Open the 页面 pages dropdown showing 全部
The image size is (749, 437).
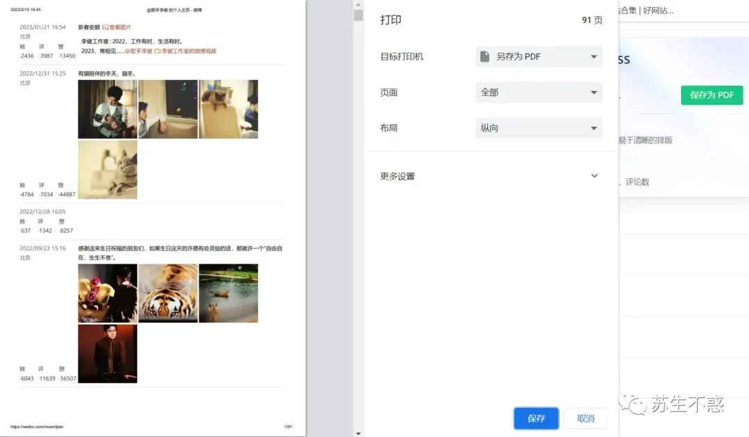pyautogui.click(x=539, y=92)
